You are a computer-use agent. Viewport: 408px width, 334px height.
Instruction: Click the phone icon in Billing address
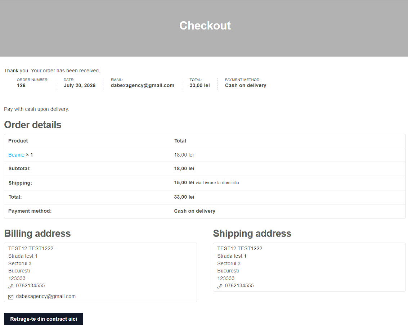coord(11,286)
